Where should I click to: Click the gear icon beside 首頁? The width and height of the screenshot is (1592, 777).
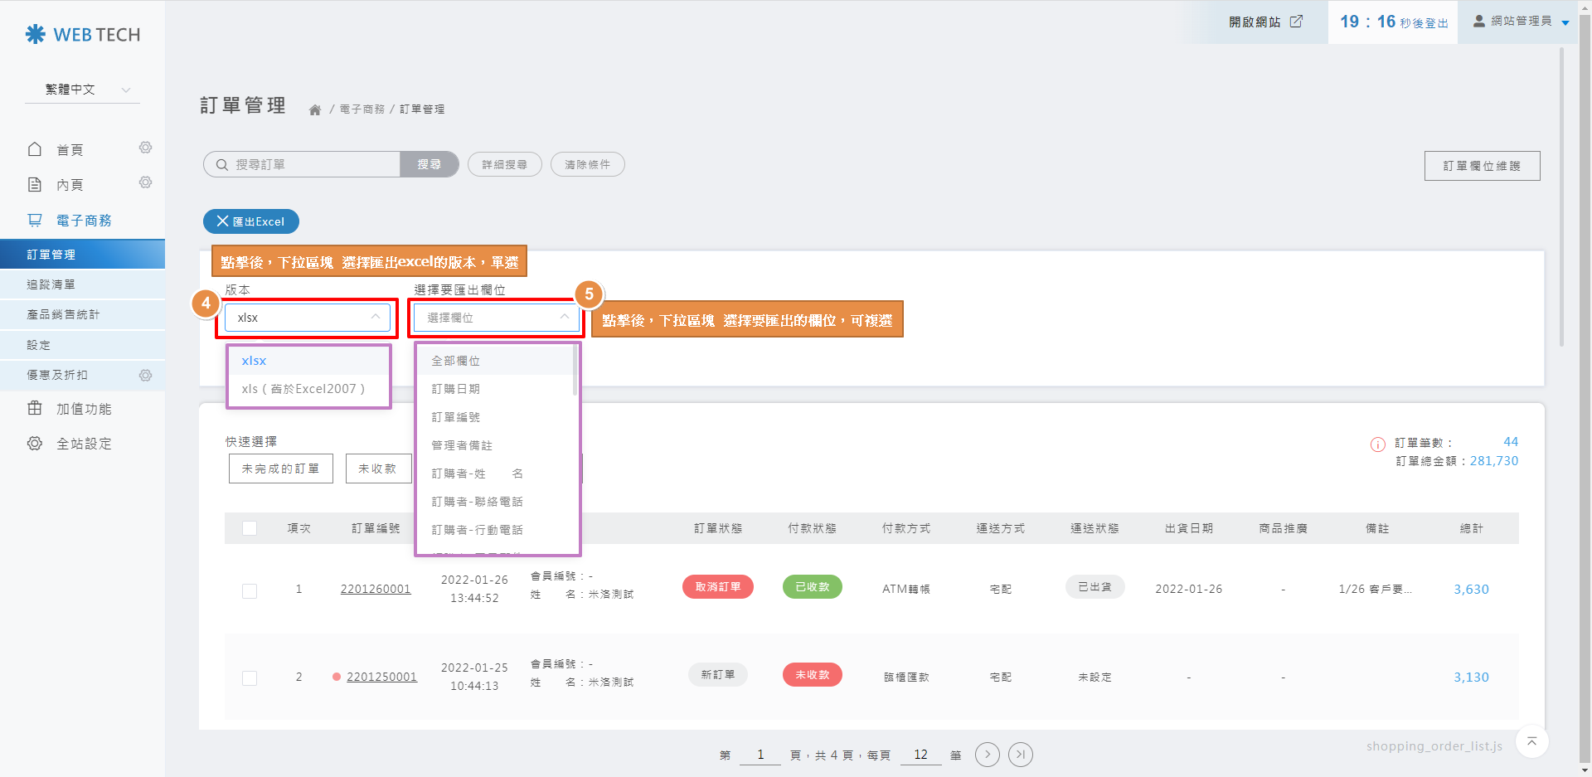[x=145, y=148]
